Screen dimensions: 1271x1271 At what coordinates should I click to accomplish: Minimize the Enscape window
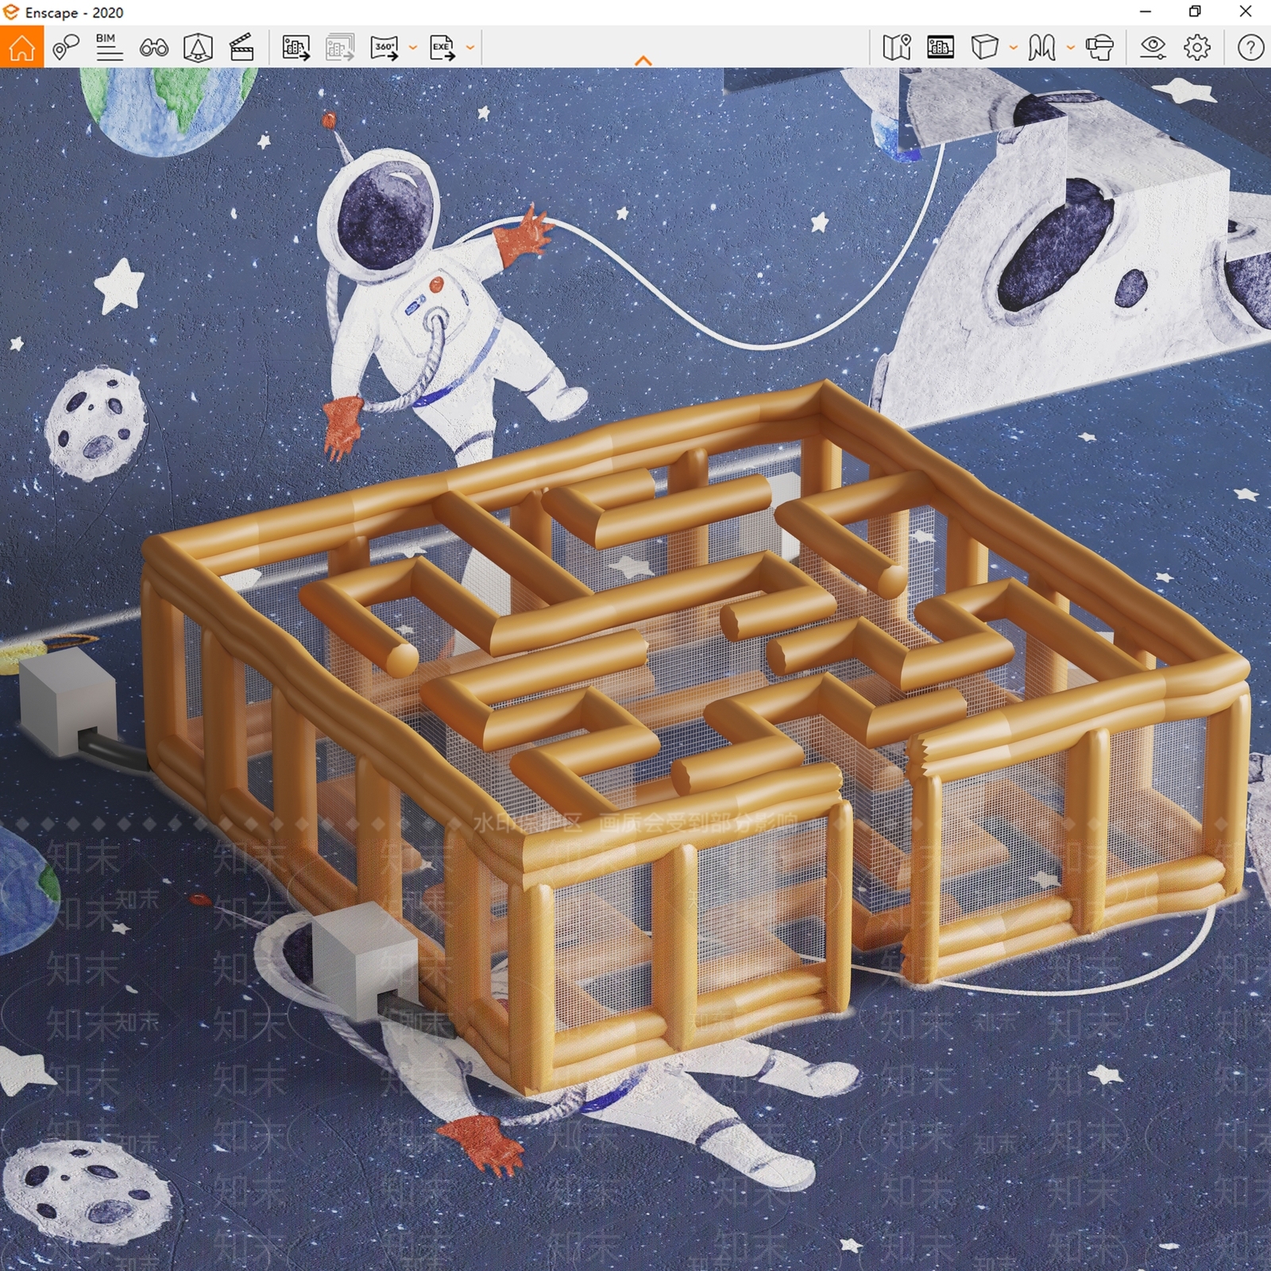[x=1145, y=12]
